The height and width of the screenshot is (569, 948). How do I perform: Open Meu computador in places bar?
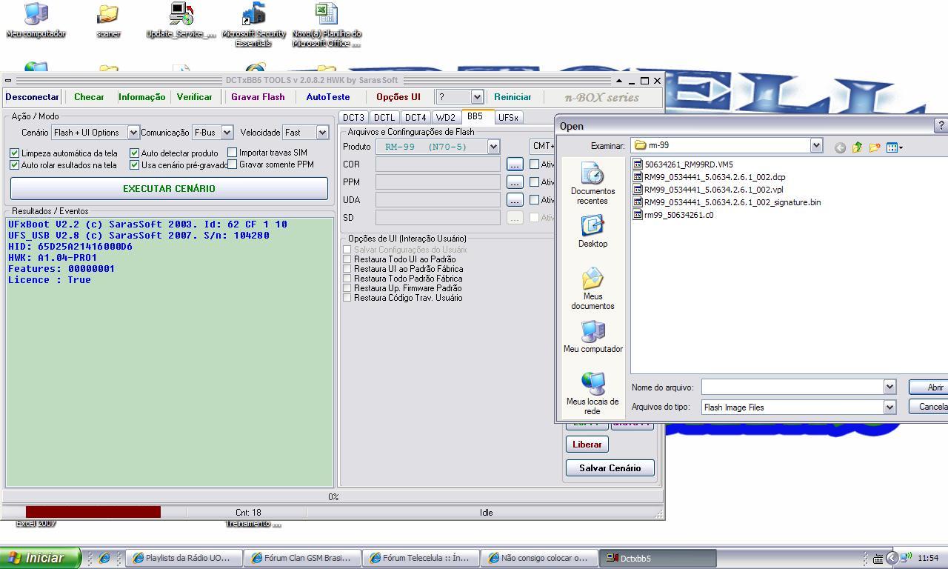coord(592,336)
